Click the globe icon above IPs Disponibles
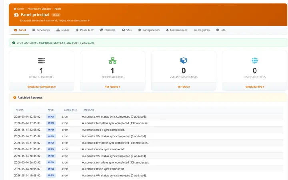The image size is (288, 180). 254,60
